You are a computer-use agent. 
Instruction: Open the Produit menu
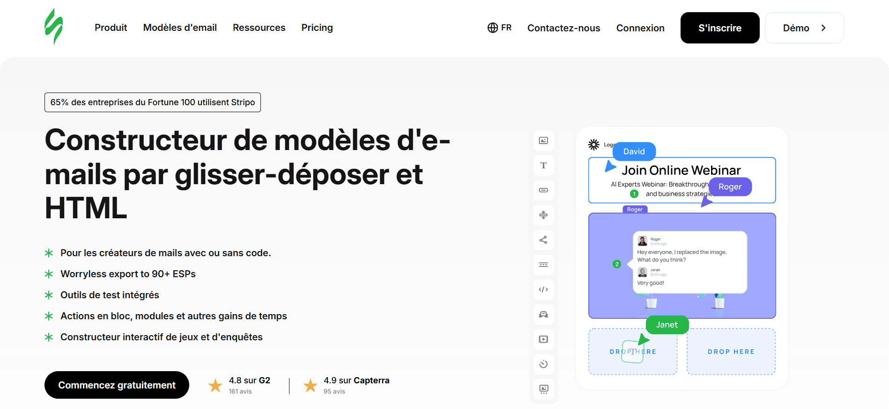(111, 28)
